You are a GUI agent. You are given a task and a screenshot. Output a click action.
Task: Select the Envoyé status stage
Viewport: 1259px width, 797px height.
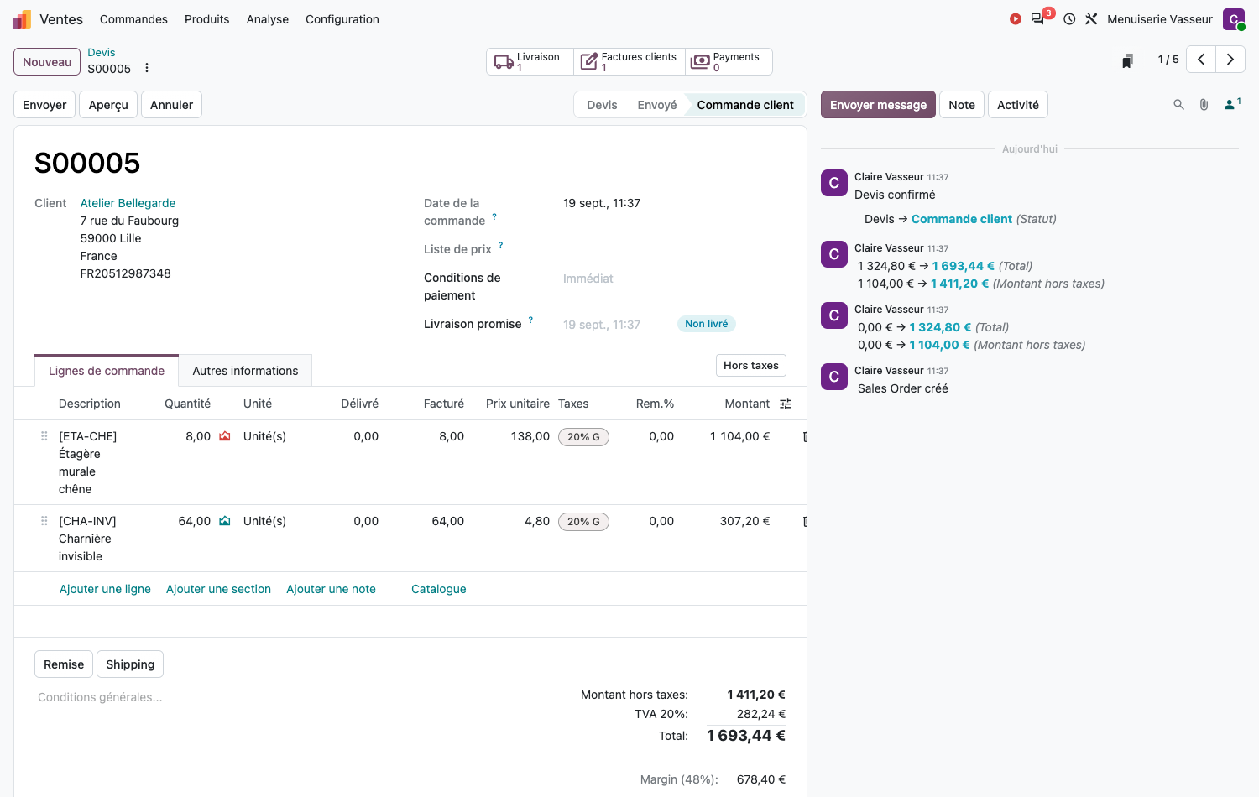pos(657,105)
